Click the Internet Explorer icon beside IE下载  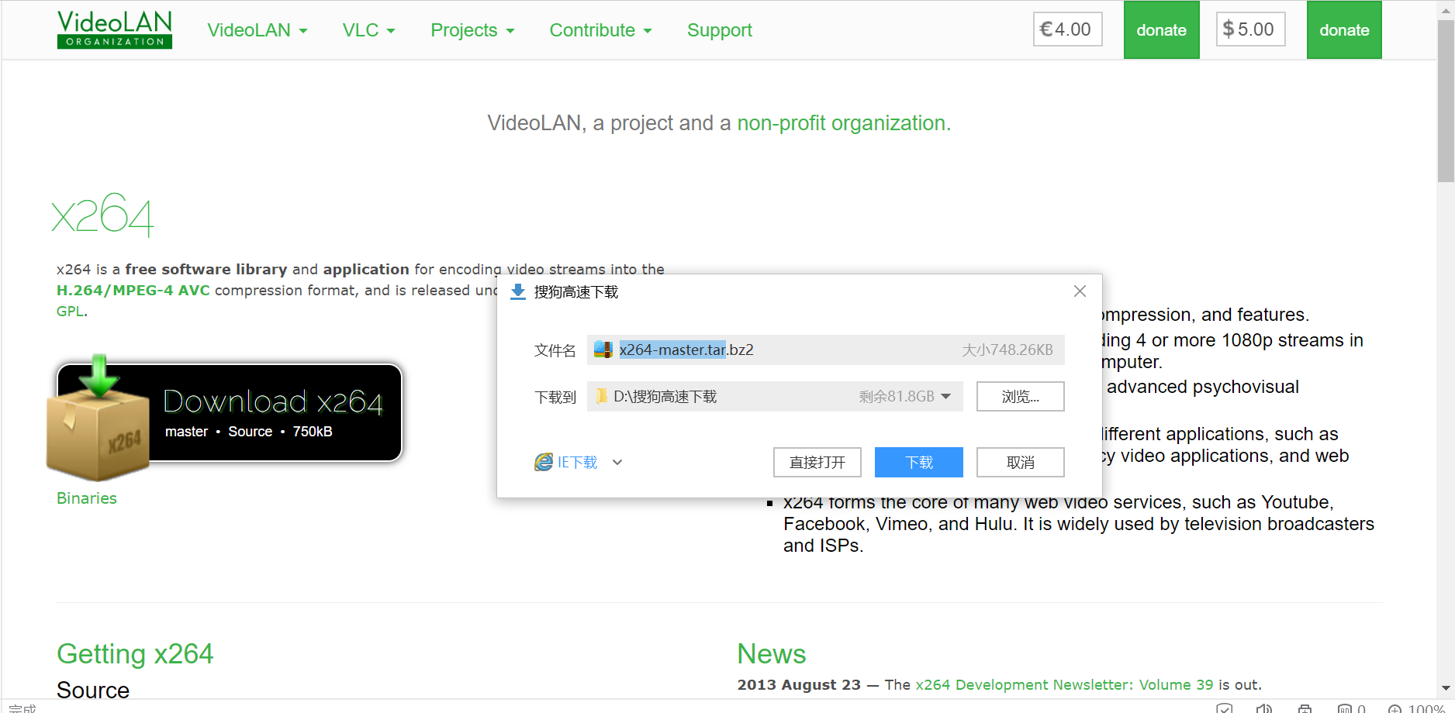click(544, 462)
